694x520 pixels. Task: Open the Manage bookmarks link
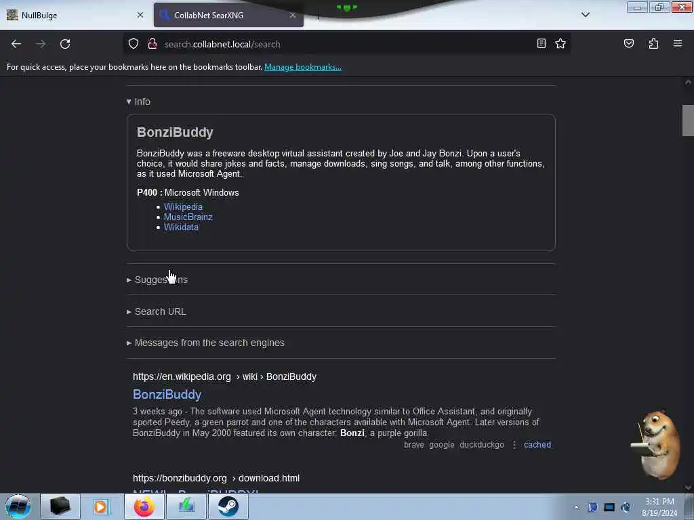tap(303, 67)
